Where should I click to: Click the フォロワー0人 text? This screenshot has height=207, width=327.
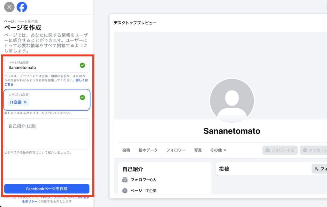[143, 180]
